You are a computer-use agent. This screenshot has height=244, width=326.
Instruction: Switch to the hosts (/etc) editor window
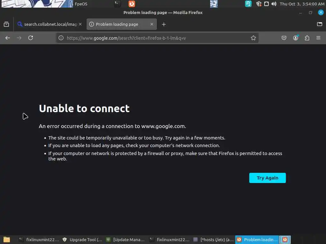(x=213, y=240)
